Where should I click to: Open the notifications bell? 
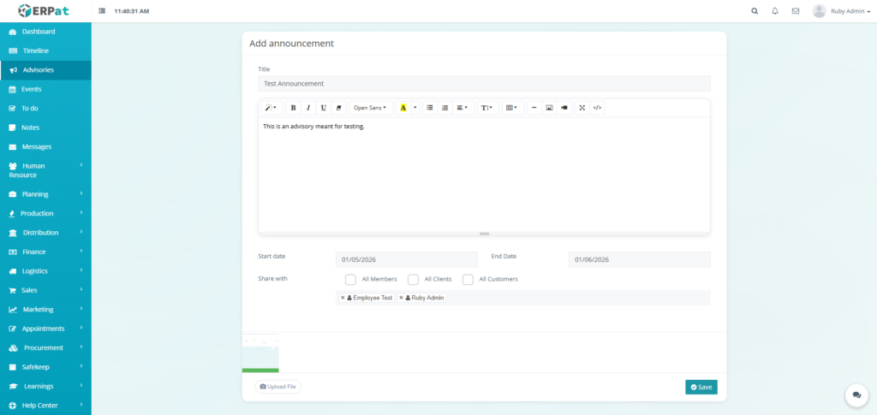tap(775, 11)
